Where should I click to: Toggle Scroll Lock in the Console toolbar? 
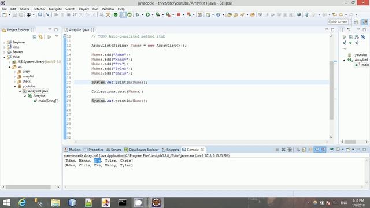[304, 150]
